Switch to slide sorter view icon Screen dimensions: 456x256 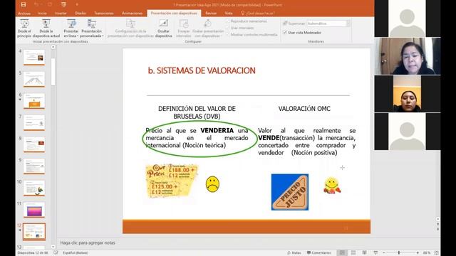(353, 253)
